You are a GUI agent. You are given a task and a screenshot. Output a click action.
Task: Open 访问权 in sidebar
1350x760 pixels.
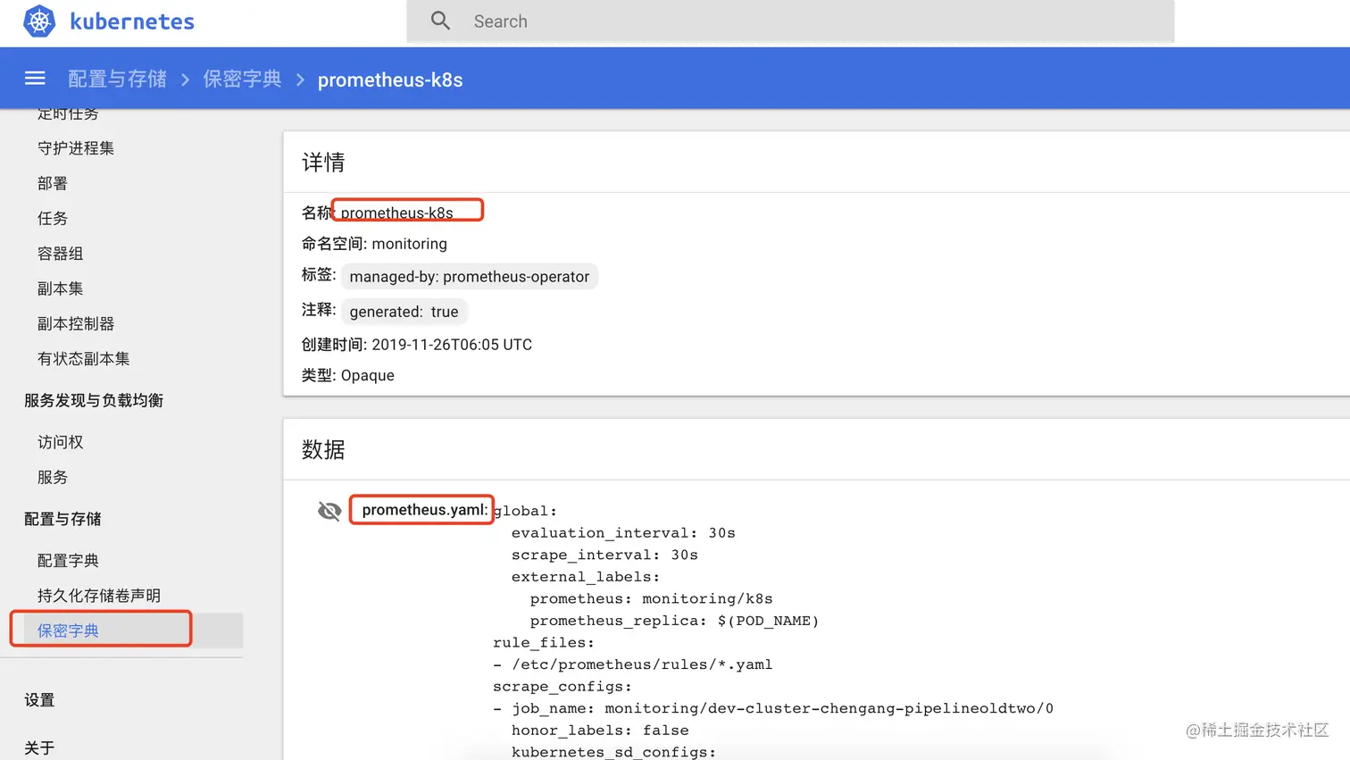point(61,442)
